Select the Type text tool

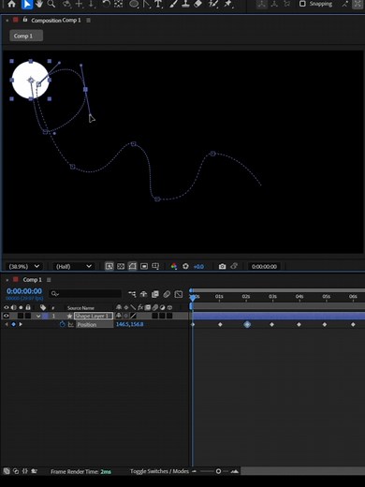pyautogui.click(x=158, y=4)
